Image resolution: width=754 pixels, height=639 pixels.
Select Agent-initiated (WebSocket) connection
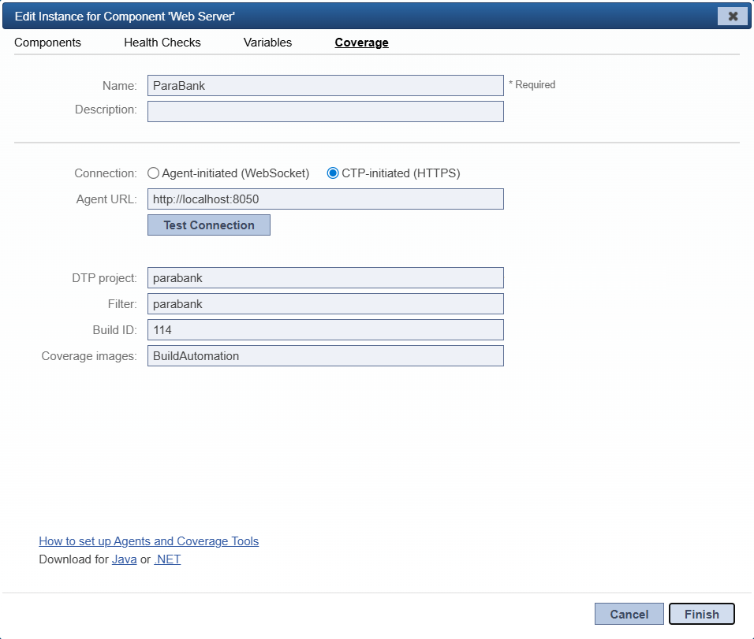[x=153, y=173]
